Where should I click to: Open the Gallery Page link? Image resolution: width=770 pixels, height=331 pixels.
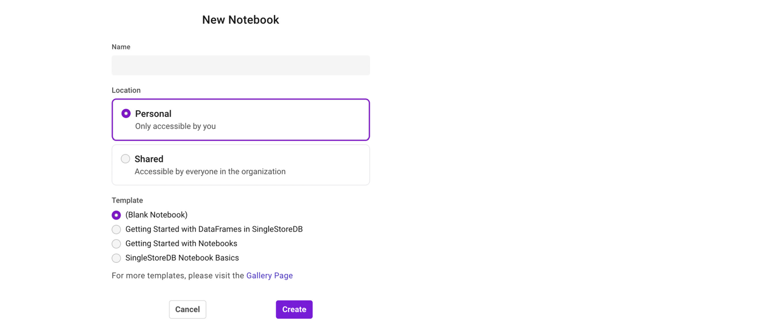269,276
